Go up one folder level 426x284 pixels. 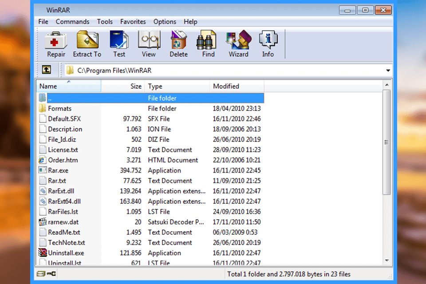tap(47, 70)
